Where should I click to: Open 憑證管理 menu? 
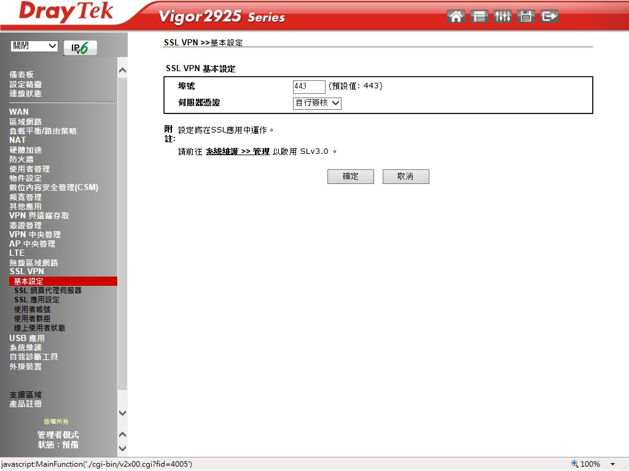point(25,225)
